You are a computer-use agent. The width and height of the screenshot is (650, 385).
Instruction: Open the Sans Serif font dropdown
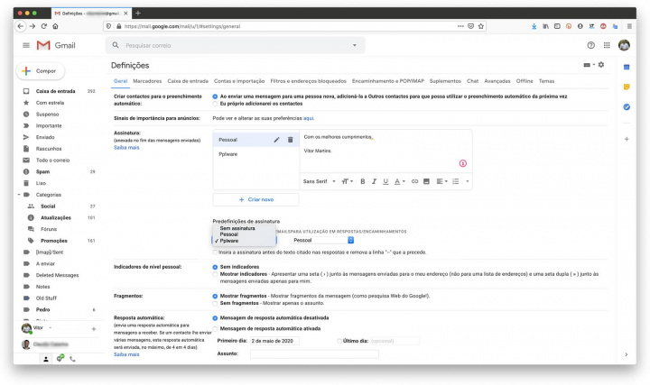[x=318, y=181]
